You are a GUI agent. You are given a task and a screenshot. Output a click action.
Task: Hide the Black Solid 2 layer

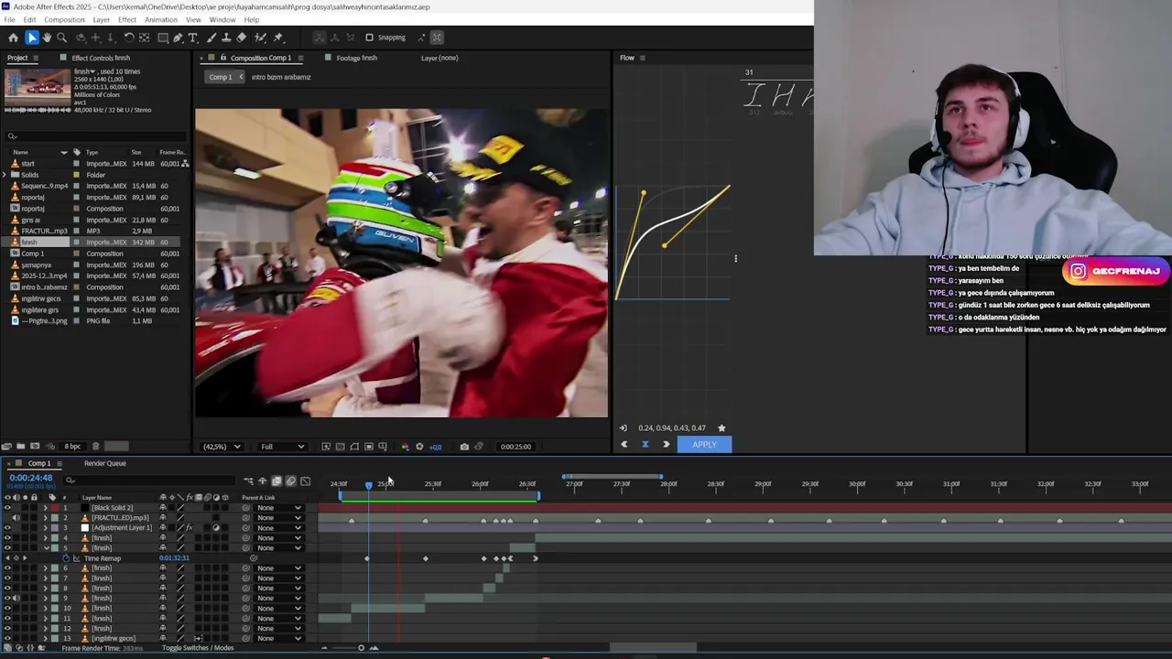pyautogui.click(x=7, y=508)
